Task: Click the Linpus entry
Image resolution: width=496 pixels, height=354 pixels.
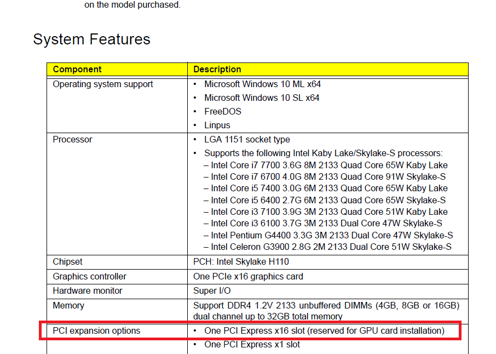Action: click(x=217, y=125)
